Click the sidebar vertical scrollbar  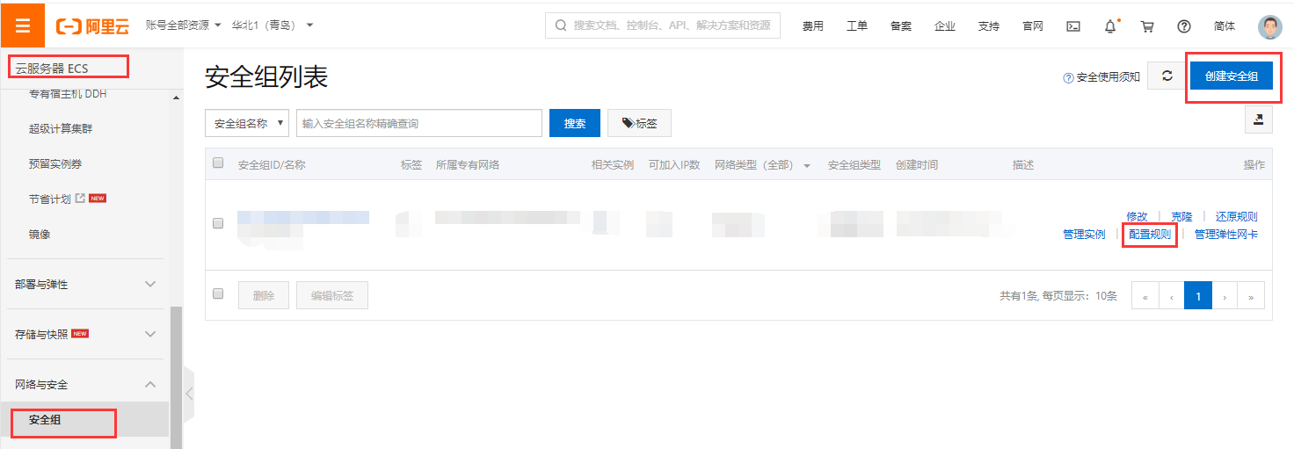(x=176, y=378)
